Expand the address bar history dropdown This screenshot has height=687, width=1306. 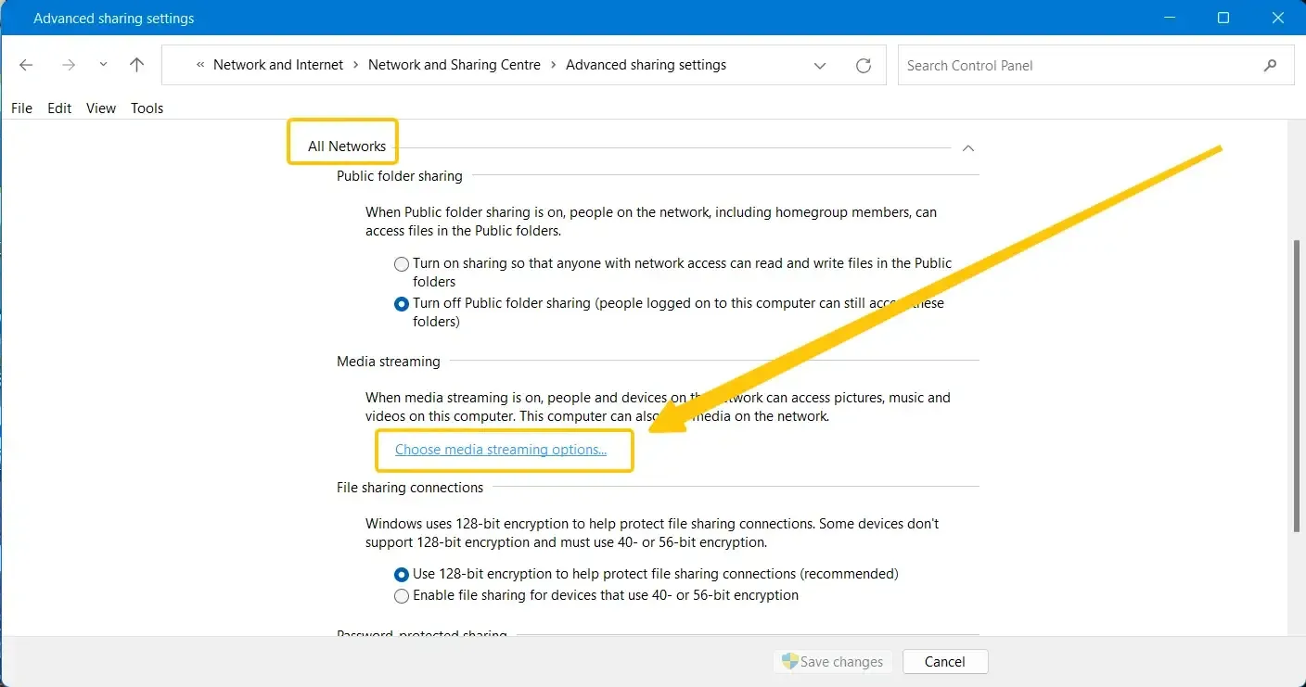(820, 66)
